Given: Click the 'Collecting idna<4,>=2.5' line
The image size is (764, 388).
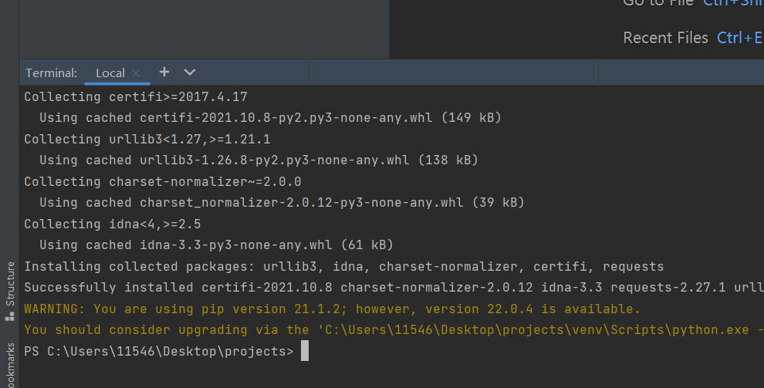Looking at the screenshot, I should [113, 224].
